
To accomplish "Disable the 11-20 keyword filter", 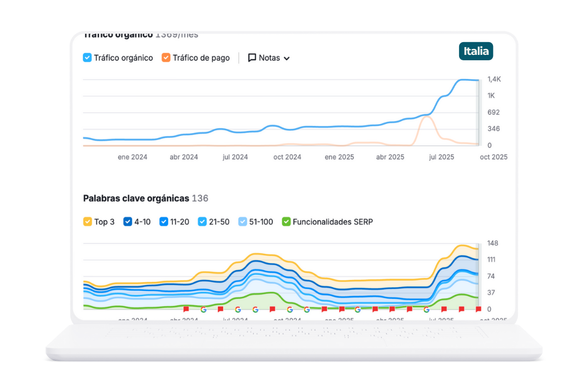I will [163, 221].
